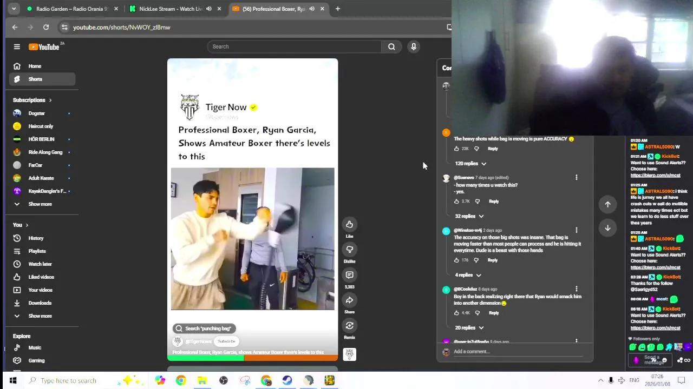Like @BCookduz's comment with 4.4K likes
Screen dimensions: 693x389
[456, 313]
